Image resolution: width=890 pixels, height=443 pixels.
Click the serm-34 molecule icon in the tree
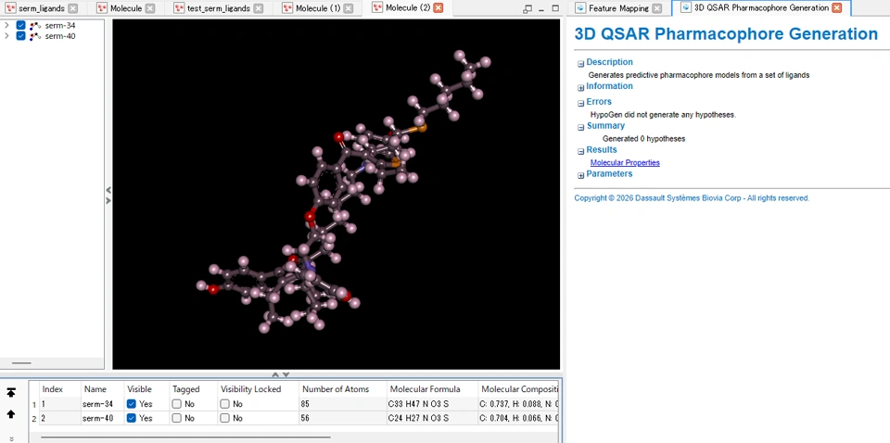pyautogui.click(x=35, y=26)
